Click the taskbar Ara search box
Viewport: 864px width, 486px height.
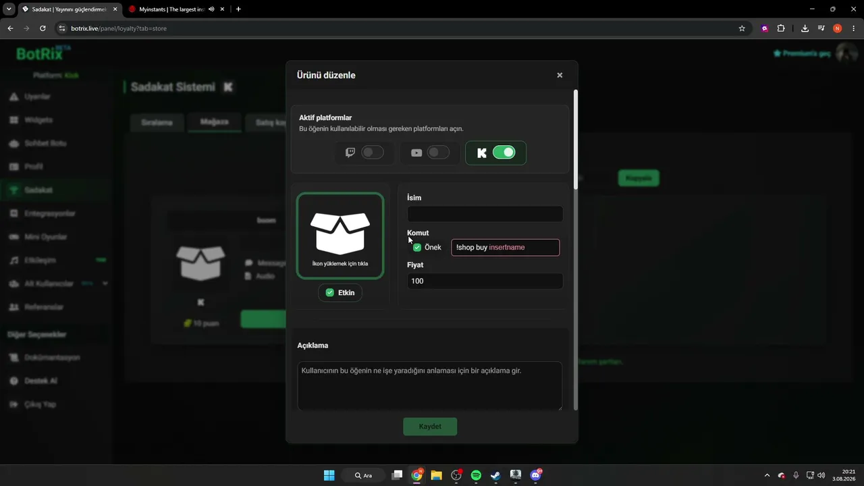click(364, 475)
